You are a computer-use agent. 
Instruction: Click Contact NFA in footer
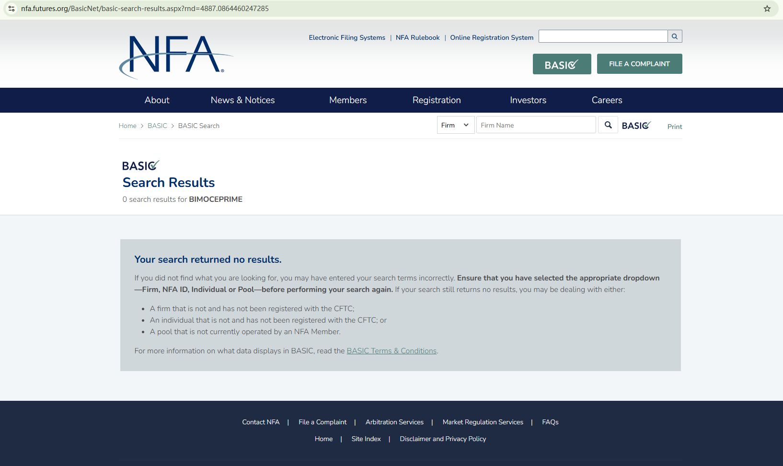coord(261,422)
